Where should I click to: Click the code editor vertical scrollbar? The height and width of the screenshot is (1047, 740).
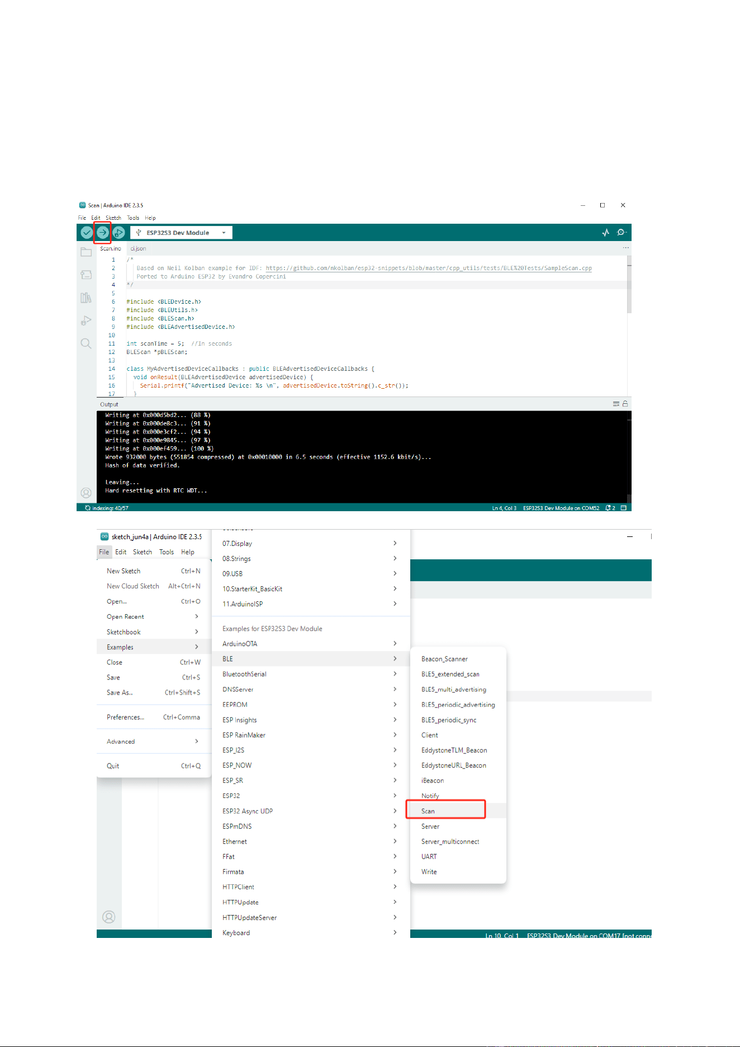629,285
